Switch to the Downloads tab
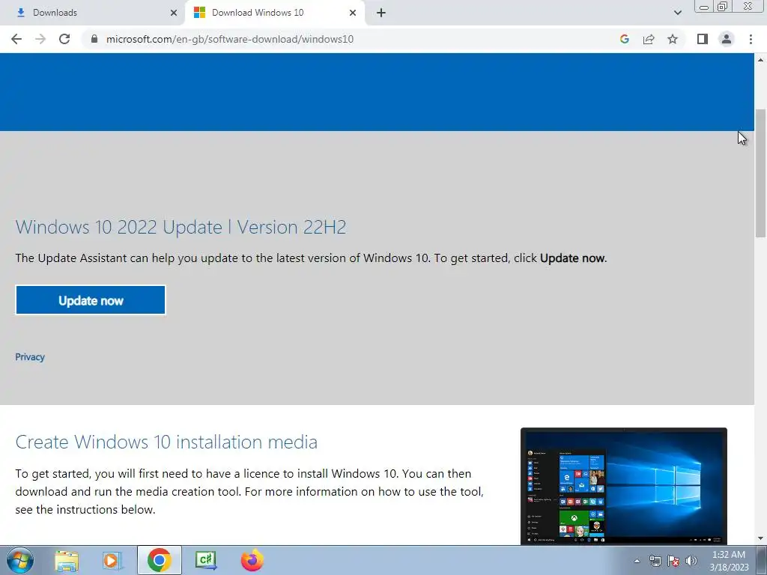 pyautogui.click(x=92, y=13)
